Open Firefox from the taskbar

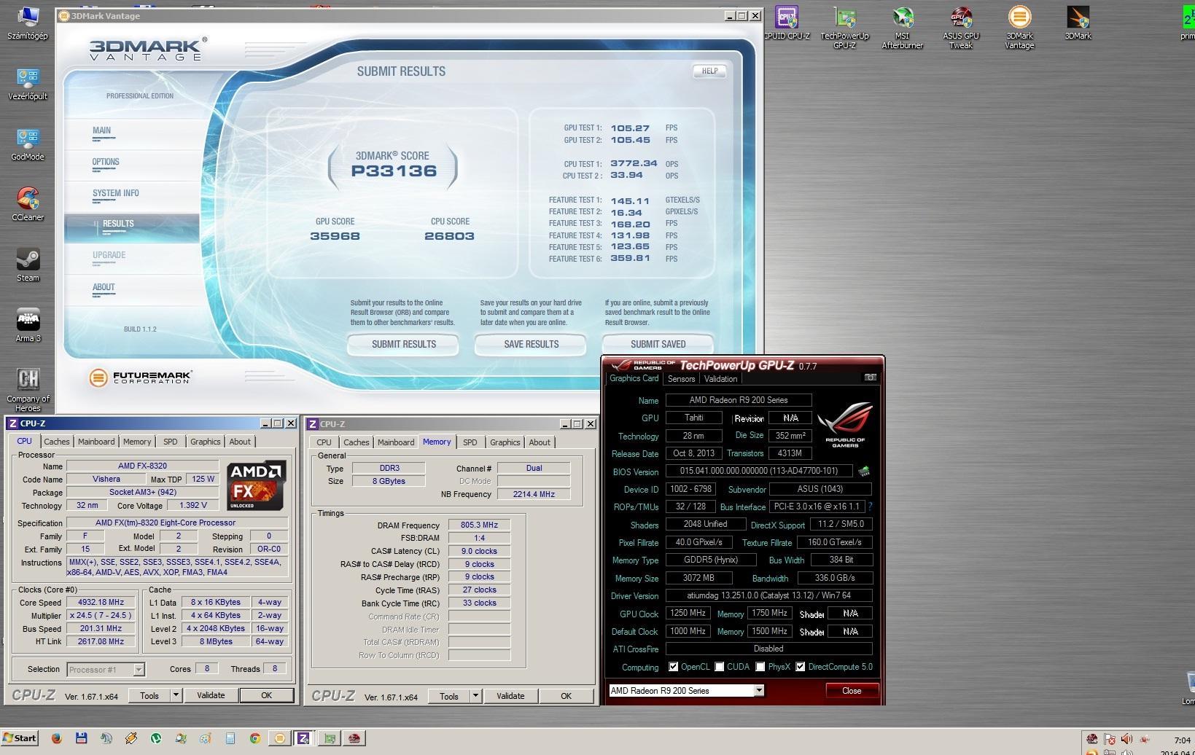coord(57,738)
